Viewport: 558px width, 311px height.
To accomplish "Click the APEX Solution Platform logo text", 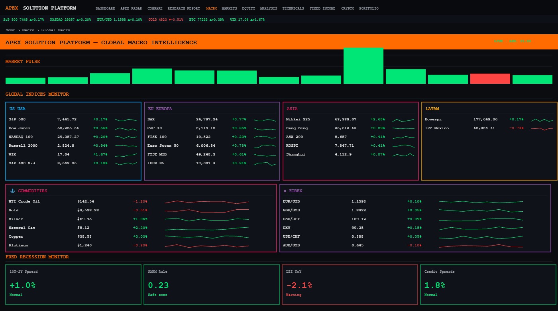I will click(x=41, y=8).
